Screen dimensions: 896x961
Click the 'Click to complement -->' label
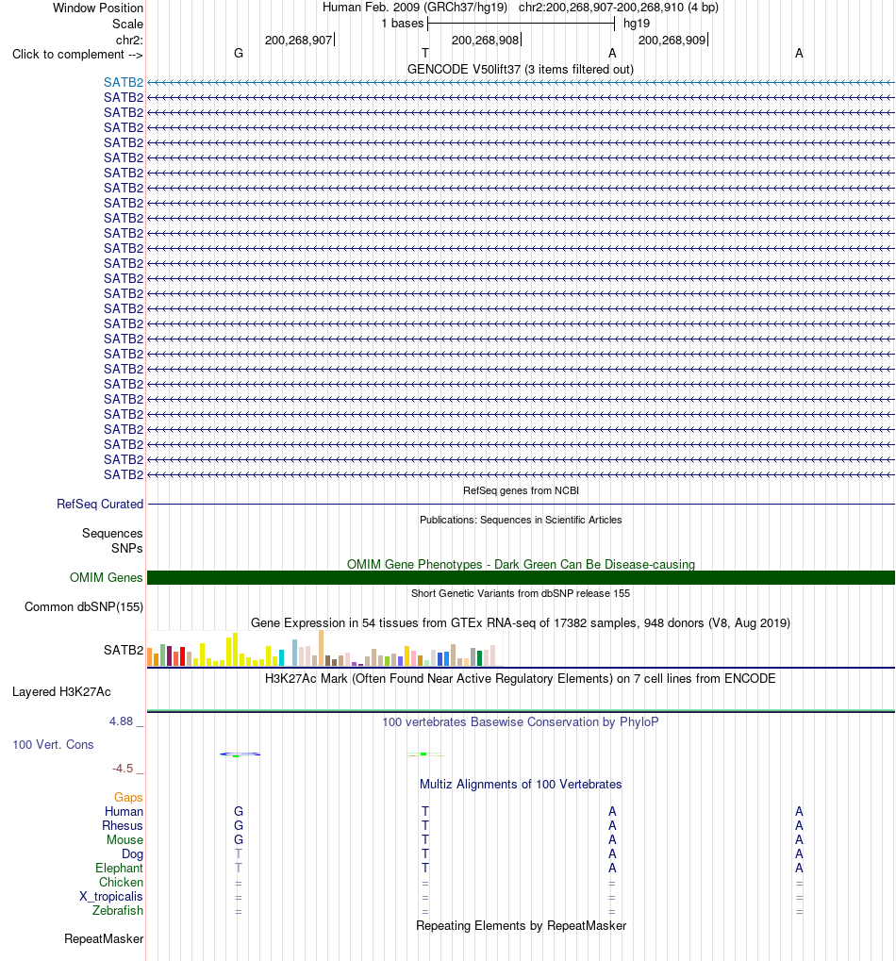77,55
